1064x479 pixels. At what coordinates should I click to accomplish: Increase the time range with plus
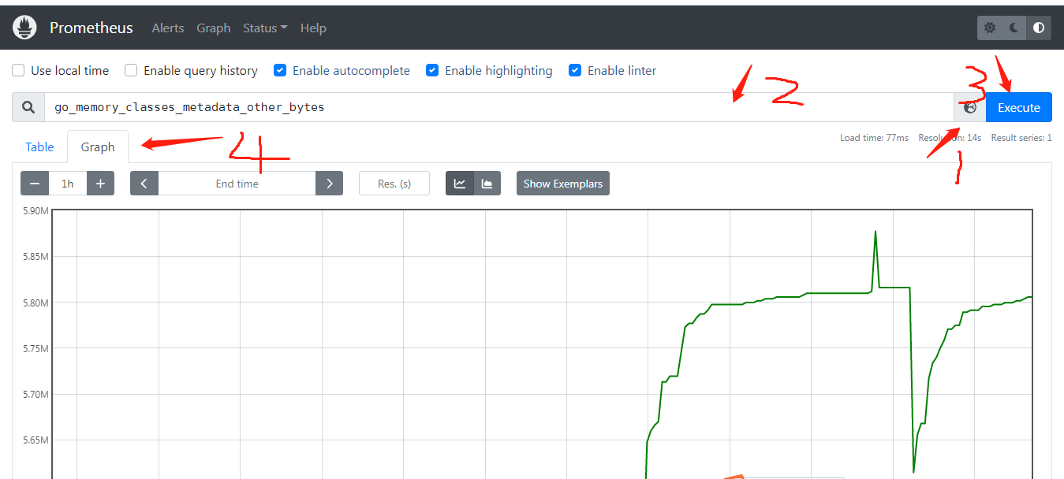click(x=100, y=184)
